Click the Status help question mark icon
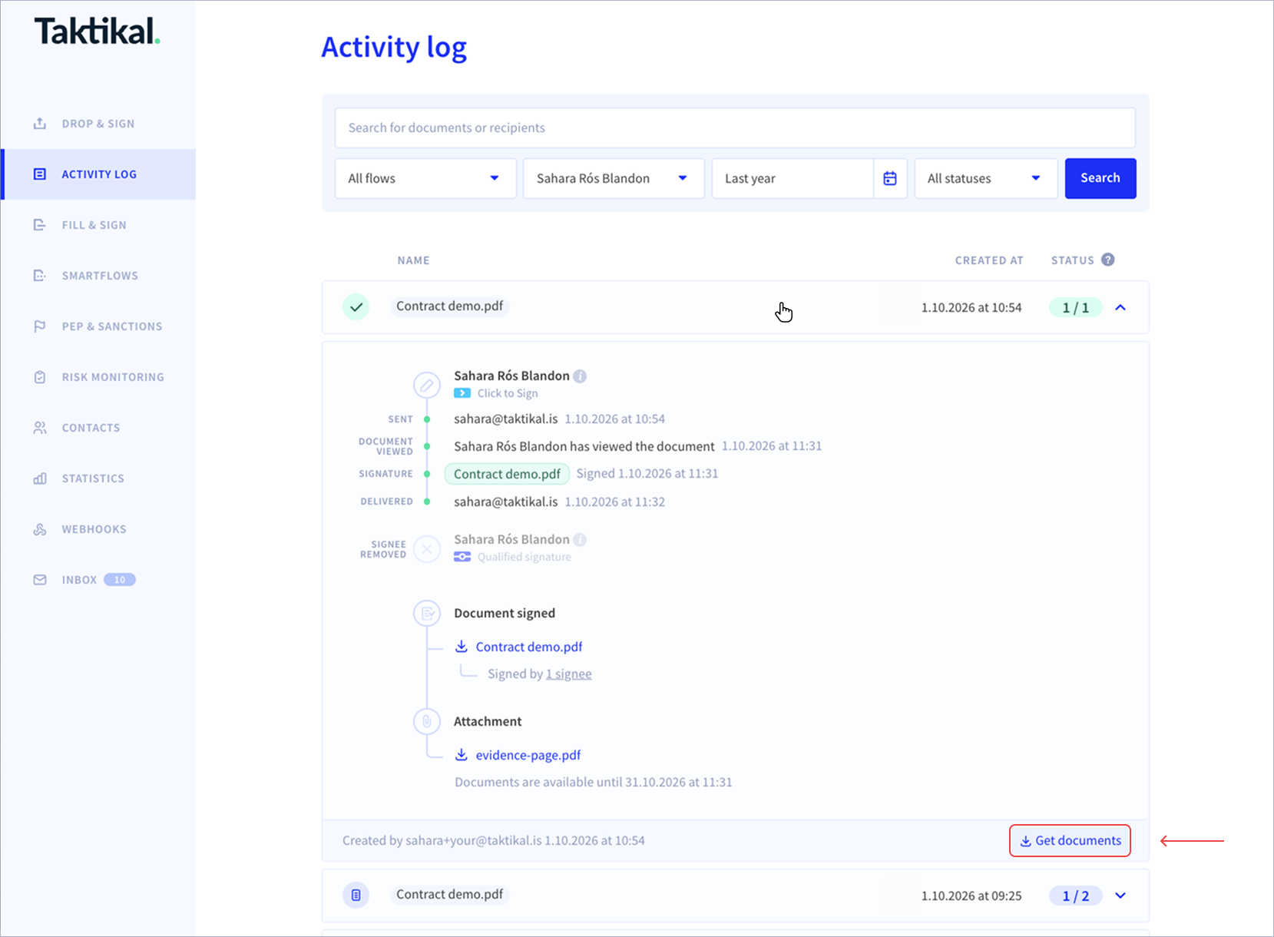The width and height of the screenshot is (1274, 937). click(1107, 260)
